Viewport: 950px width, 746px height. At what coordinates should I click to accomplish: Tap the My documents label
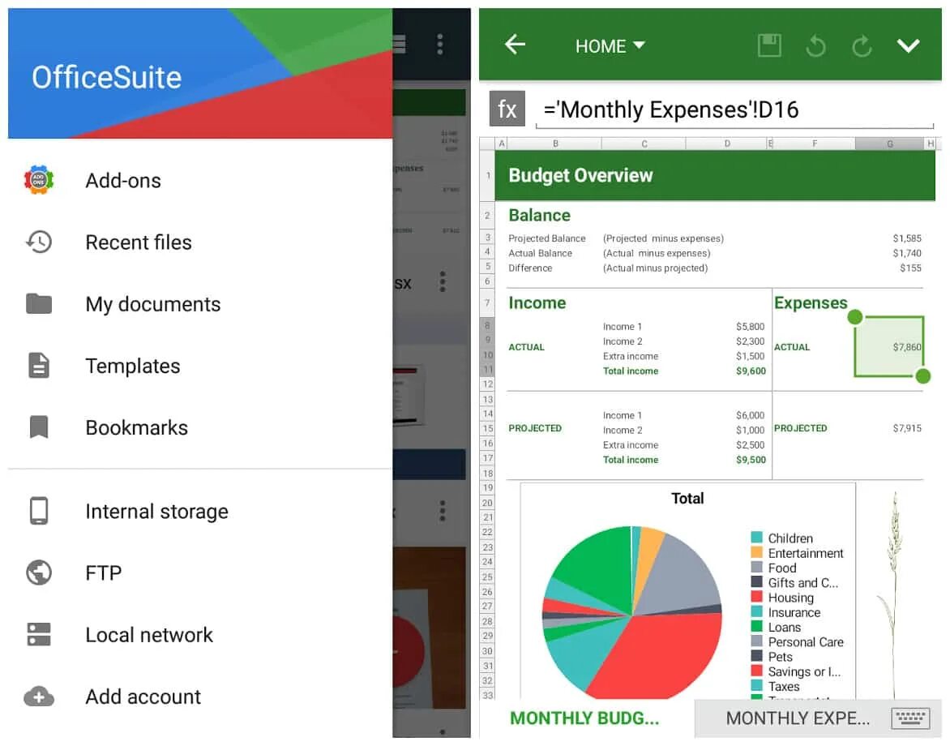(x=152, y=304)
